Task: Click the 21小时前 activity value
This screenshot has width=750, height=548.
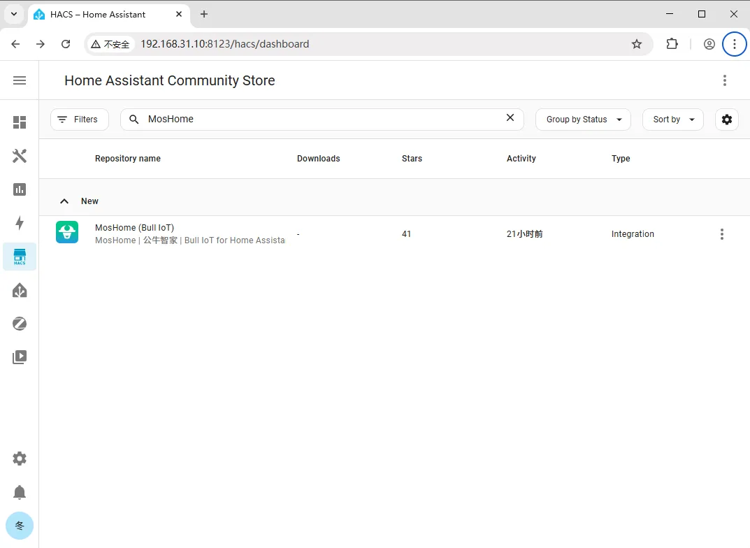Action: coord(525,234)
